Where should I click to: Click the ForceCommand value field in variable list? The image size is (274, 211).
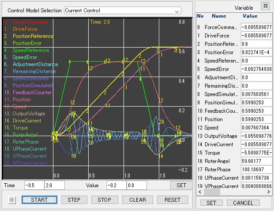256,27
